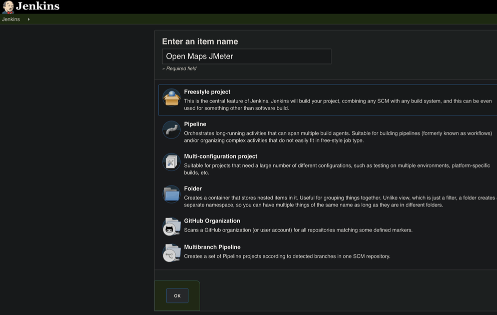The width and height of the screenshot is (497, 315).
Task: Select the Freestyle project box icon
Action: click(172, 98)
